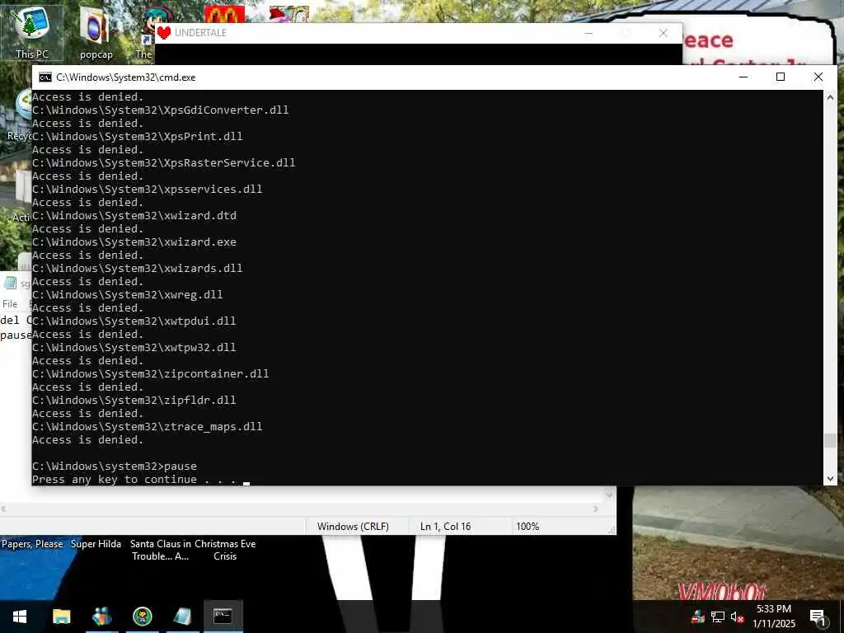Open the Super Hilda desktop shortcut
The height and width of the screenshot is (633, 844).
pyautogui.click(x=96, y=544)
